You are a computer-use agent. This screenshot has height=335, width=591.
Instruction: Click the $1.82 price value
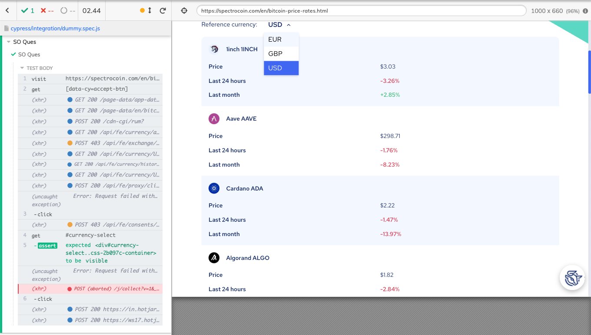click(387, 275)
